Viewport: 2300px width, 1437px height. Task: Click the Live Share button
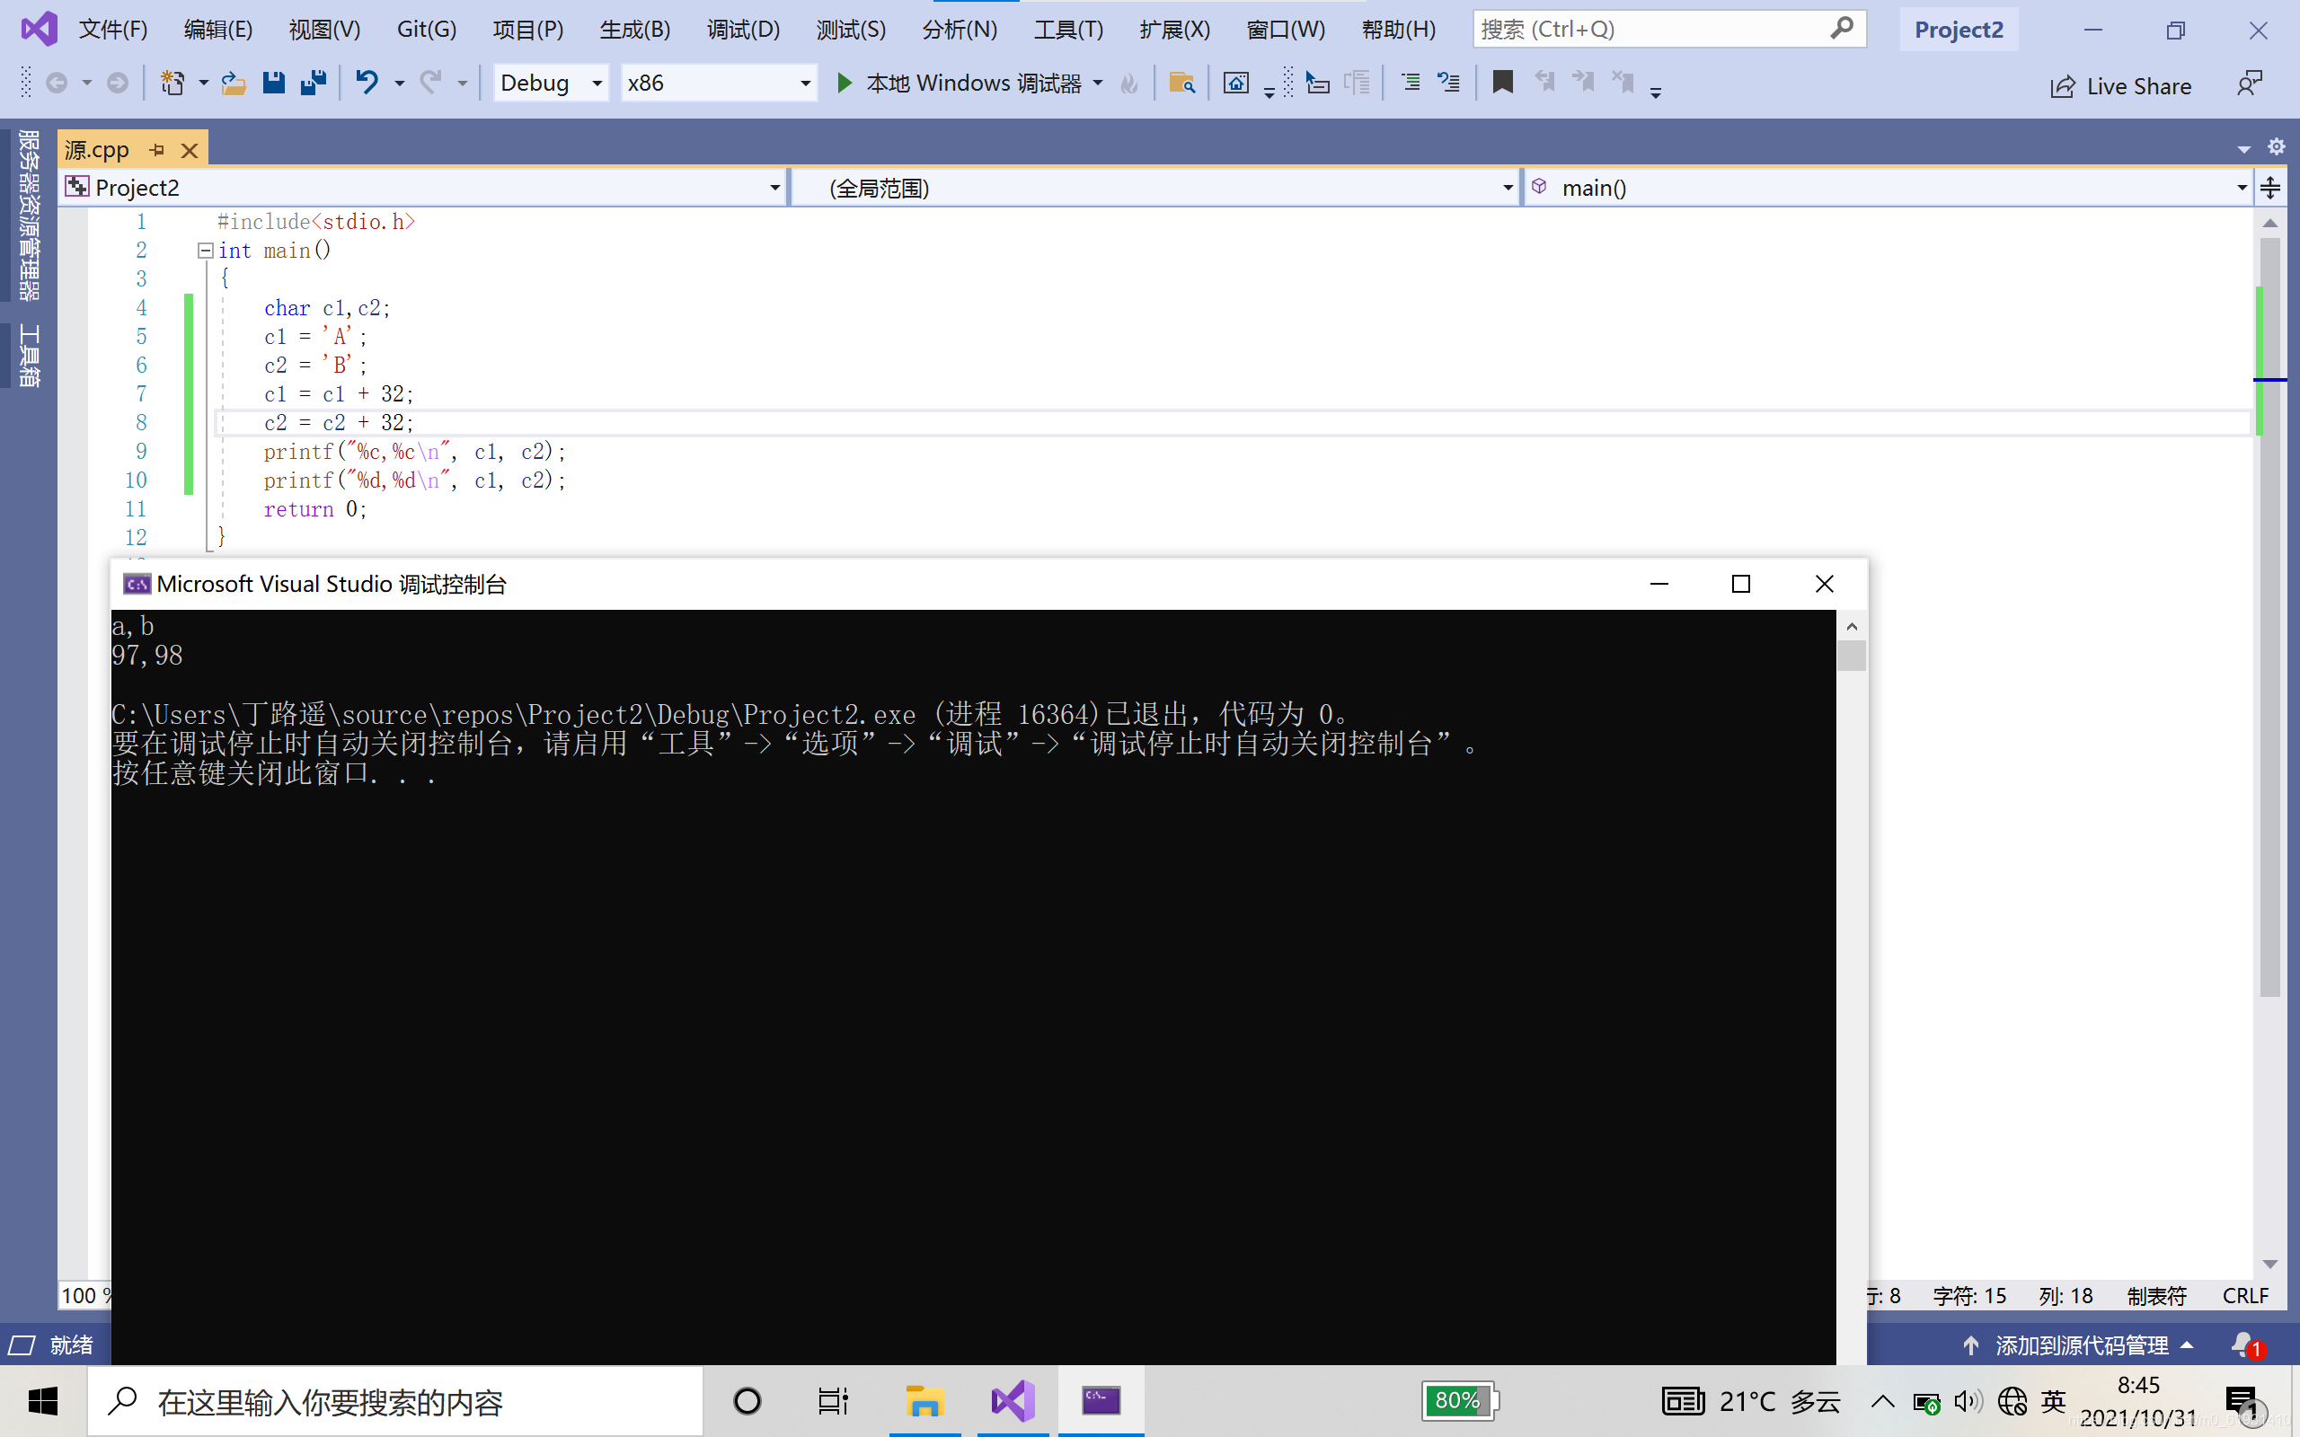click(2120, 86)
